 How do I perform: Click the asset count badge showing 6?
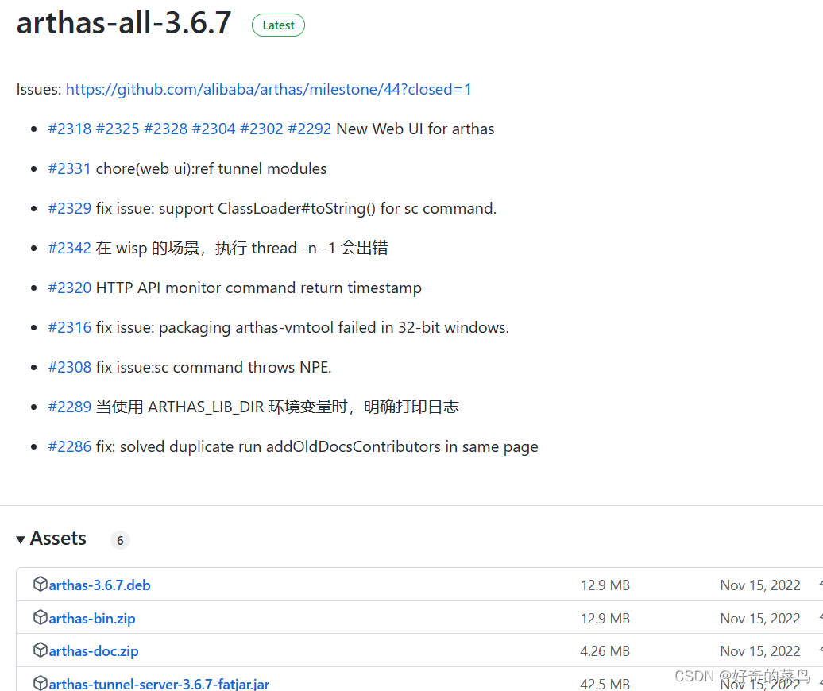120,540
